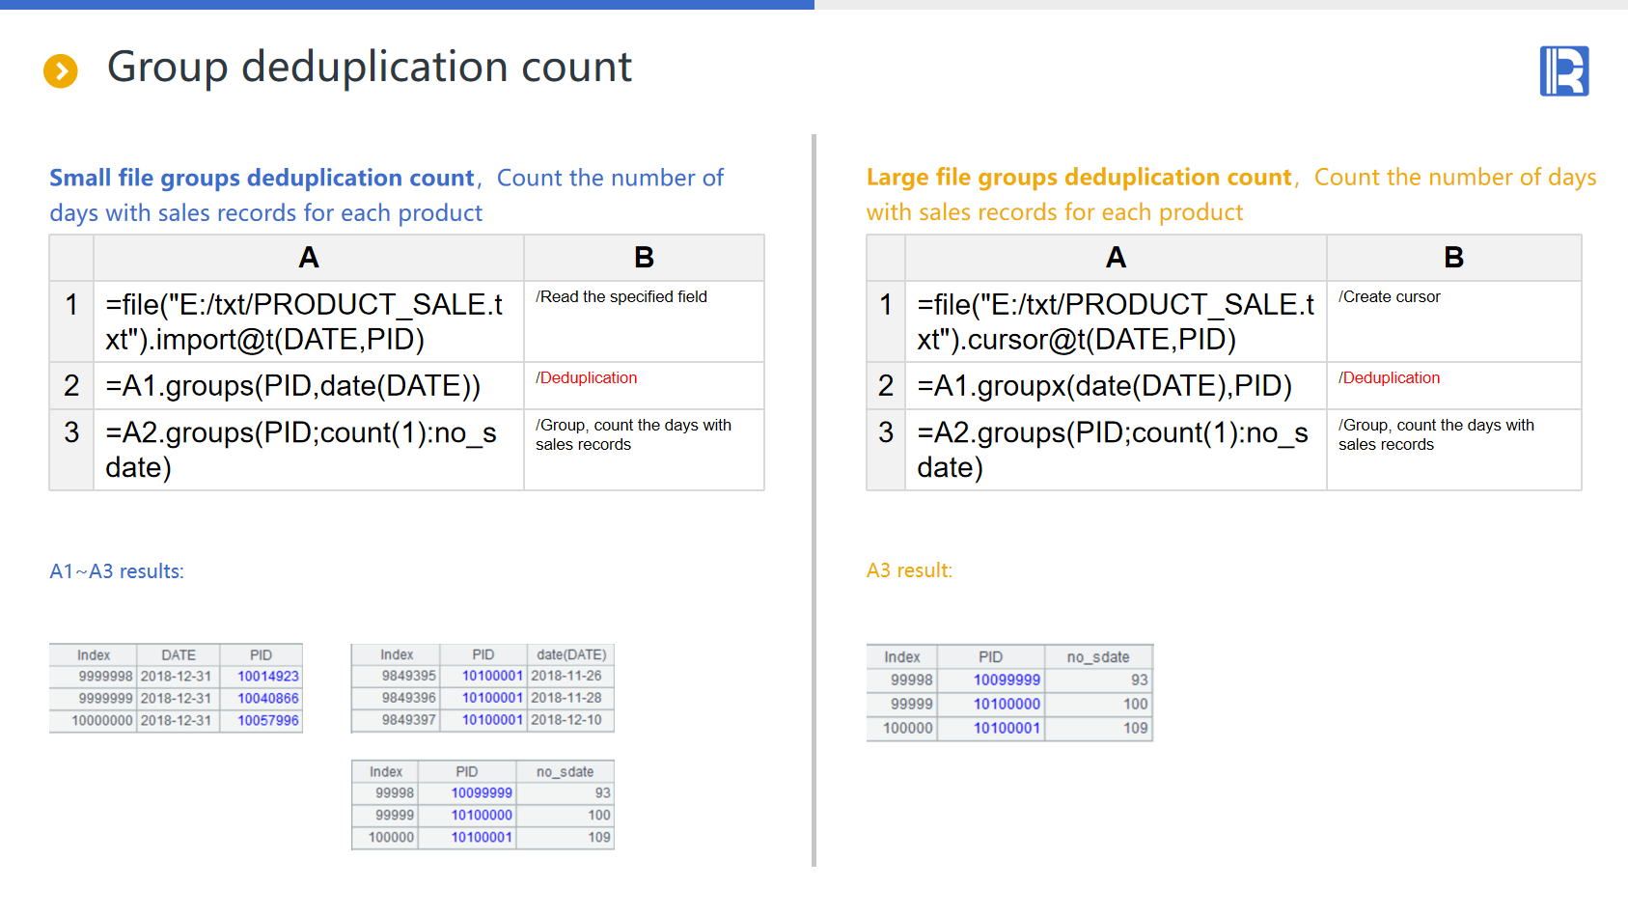The height and width of the screenshot is (916, 1628).
Task: Select row index 9849396 in the result table
Action: tap(408, 698)
